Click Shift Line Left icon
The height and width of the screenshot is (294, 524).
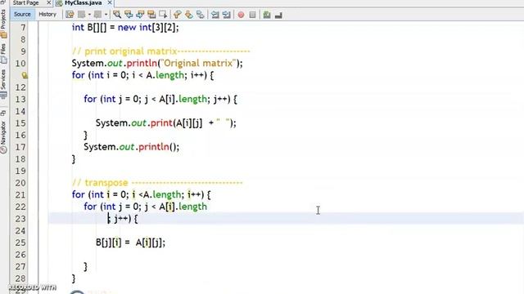point(215,15)
